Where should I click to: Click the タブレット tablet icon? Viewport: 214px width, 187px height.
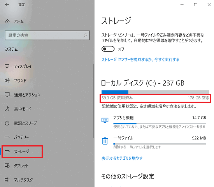7,166
